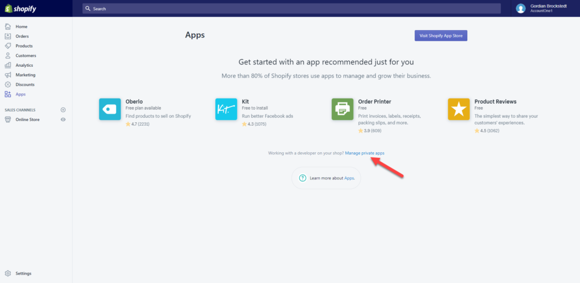The height and width of the screenshot is (283, 580).
Task: Open Settings with the gear icon
Action: 8,273
